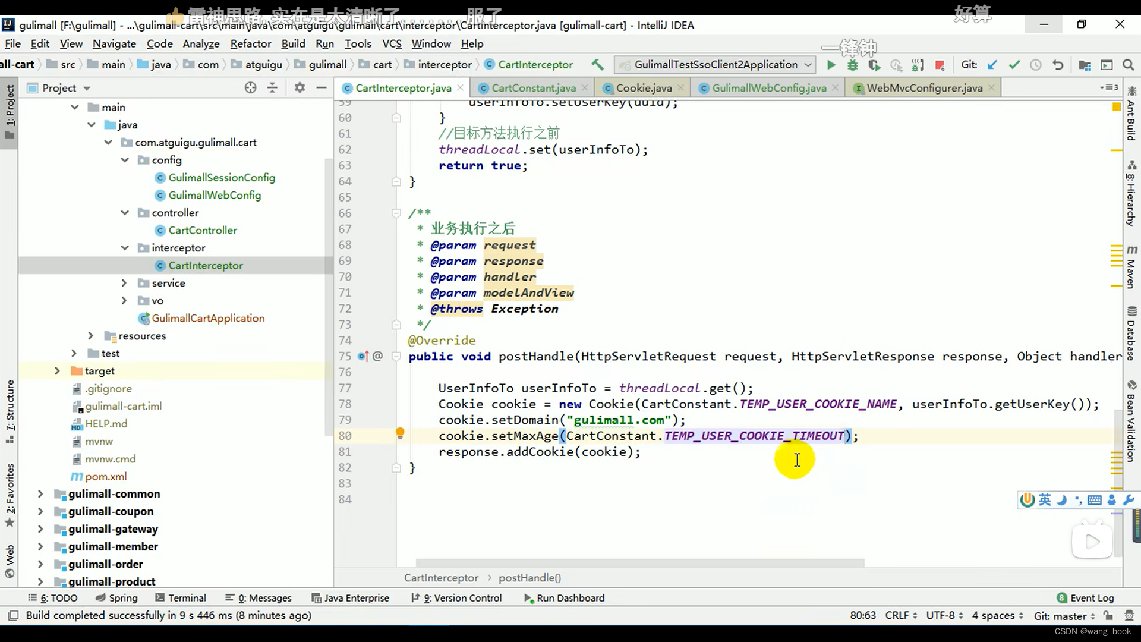Open the 9: Version Control tool window
The width and height of the screenshot is (1141, 642).
point(456,597)
